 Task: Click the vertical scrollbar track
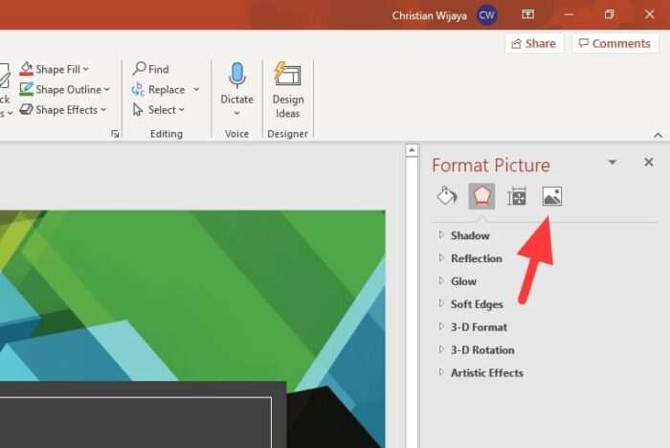(412, 302)
